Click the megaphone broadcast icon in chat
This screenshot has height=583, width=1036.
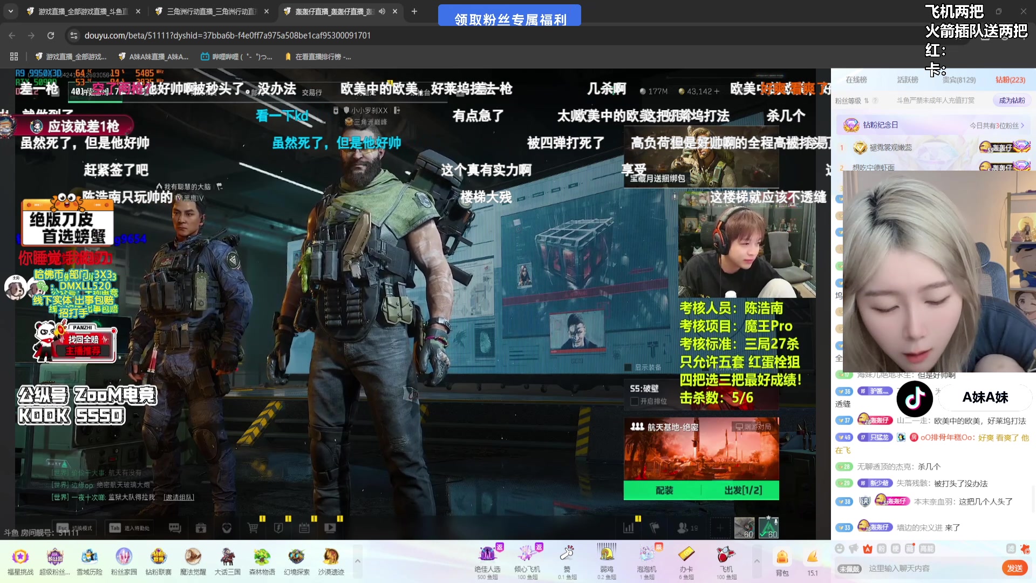pos(853,549)
